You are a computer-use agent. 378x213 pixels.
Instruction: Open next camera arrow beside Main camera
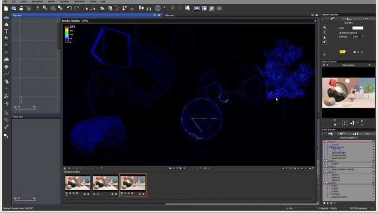click(x=369, y=65)
